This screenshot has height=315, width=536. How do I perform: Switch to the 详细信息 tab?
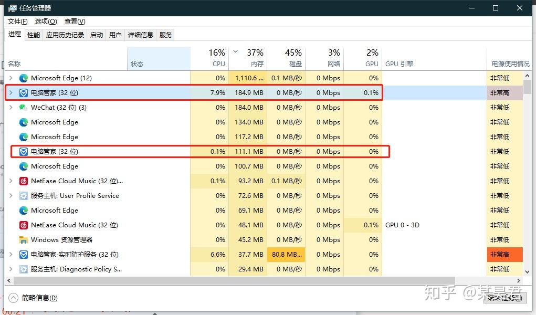pyautogui.click(x=141, y=35)
